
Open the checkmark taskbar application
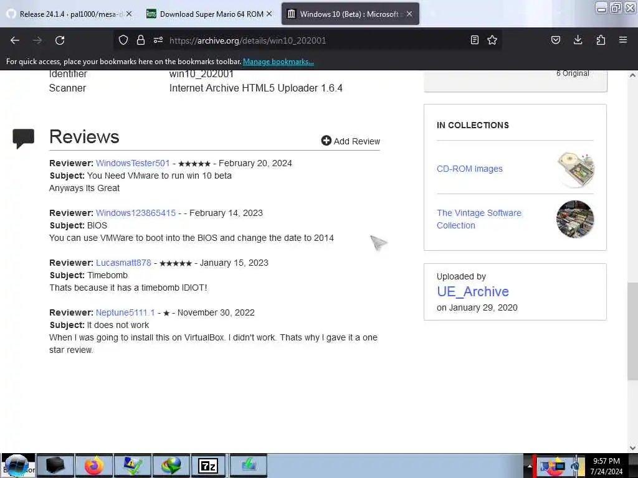[x=133, y=466]
